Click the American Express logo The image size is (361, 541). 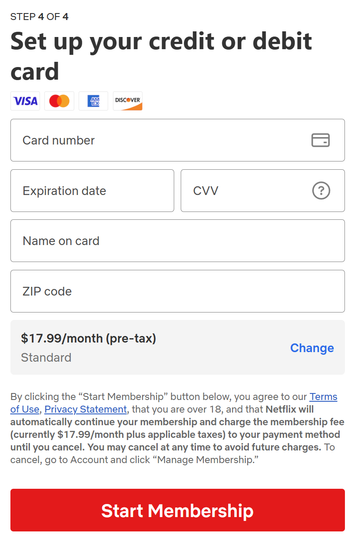93,101
